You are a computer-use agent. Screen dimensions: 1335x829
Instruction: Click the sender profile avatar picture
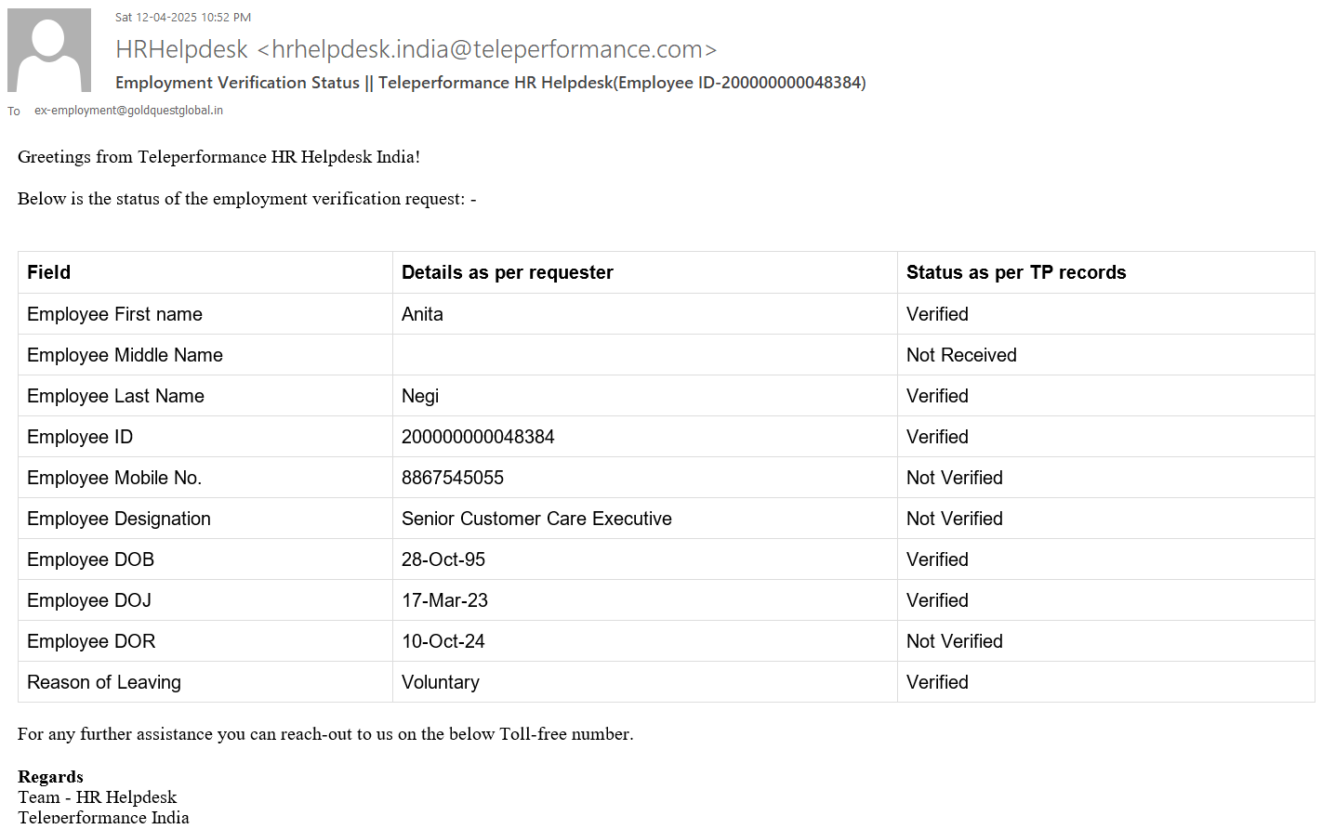(x=49, y=50)
